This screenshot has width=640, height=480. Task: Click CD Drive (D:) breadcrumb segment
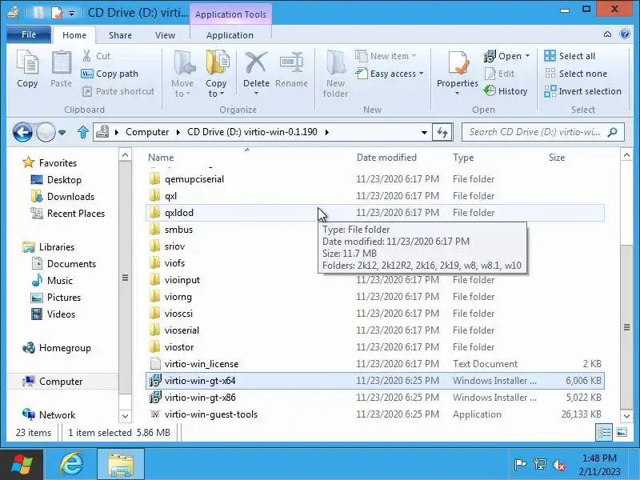252,132
